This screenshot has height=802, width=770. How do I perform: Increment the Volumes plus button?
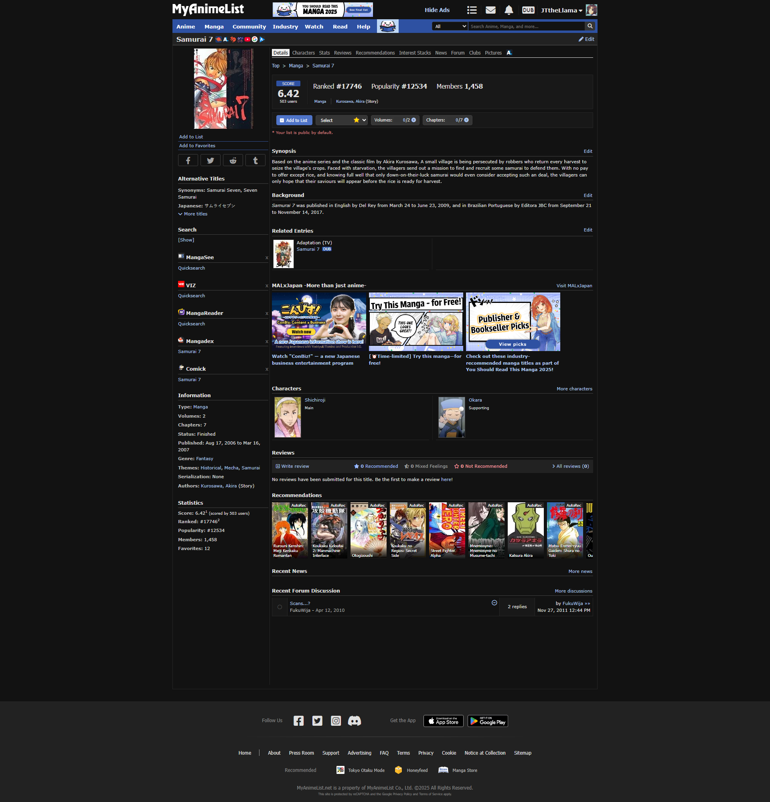point(414,120)
